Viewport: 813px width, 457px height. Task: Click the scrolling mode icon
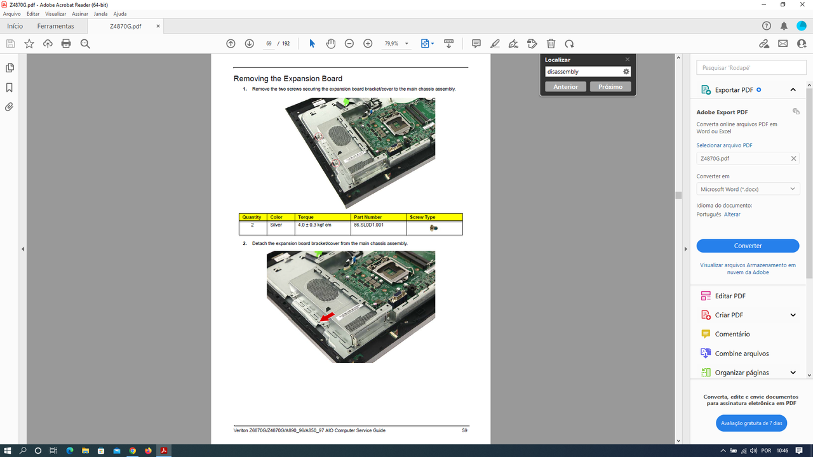point(448,44)
